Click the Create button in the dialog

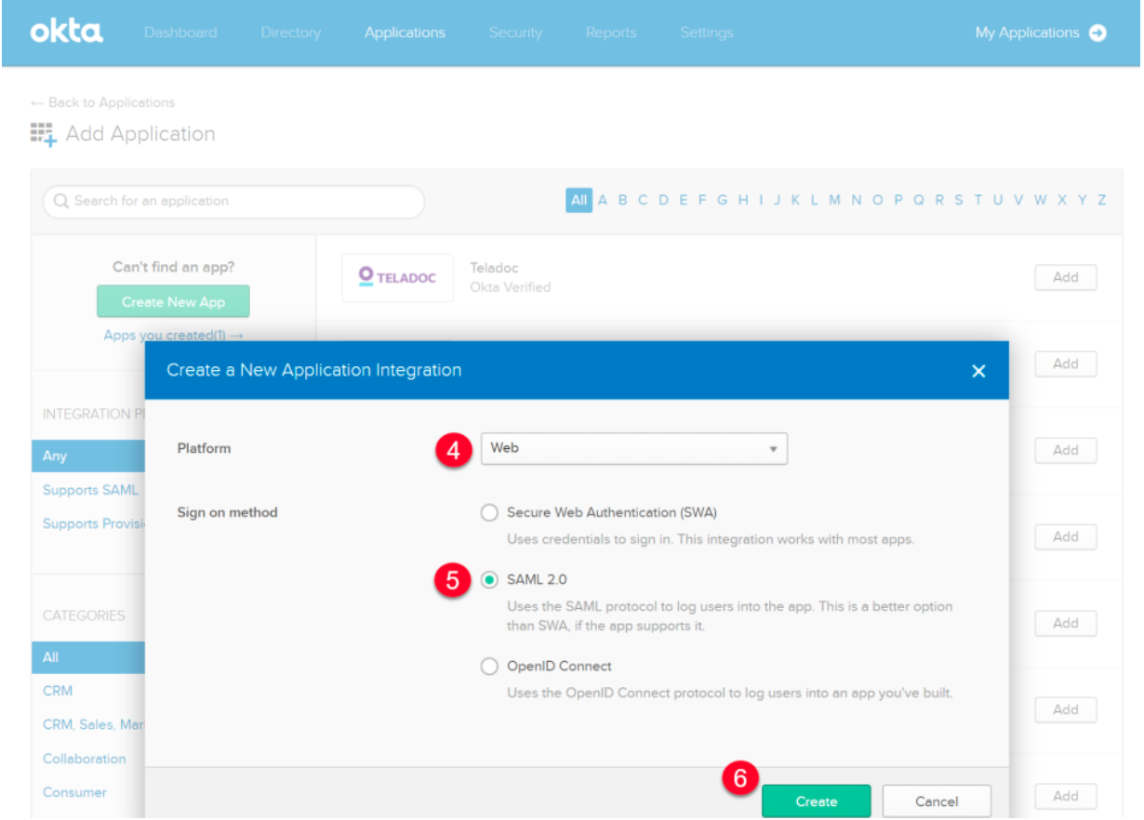[x=816, y=800]
